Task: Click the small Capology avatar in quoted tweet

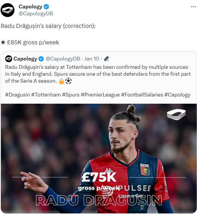Action: tap(9, 59)
